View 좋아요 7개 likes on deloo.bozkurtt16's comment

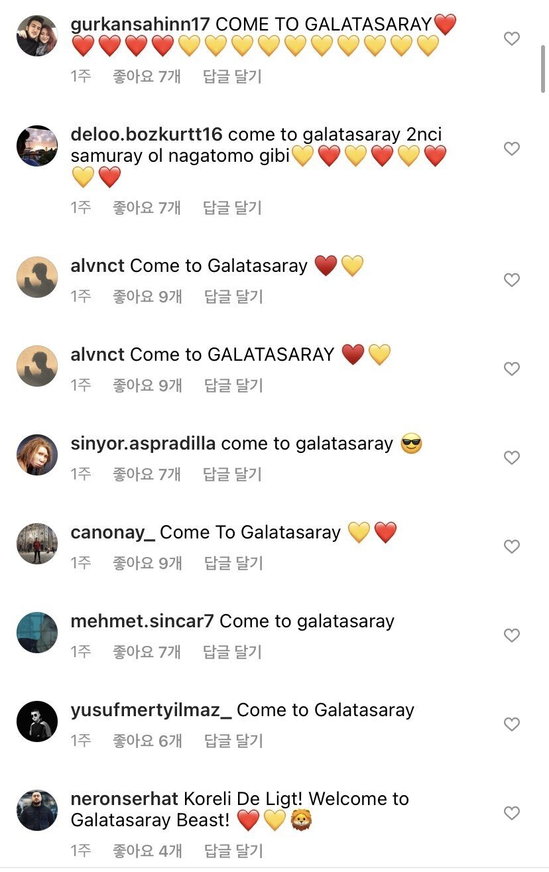147,208
